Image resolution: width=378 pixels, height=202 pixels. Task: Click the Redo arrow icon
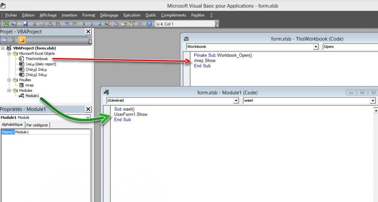coord(74,24)
